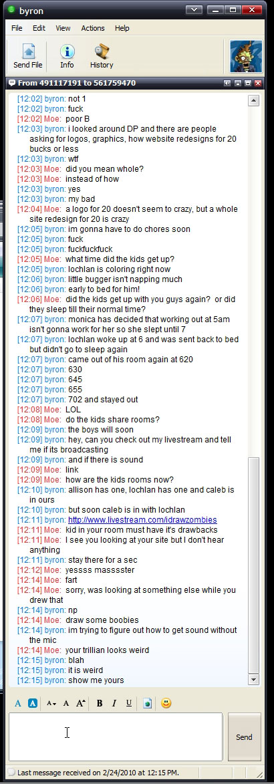Screen dimensions: 274x784
Task: View contact Info
Action: tap(67, 56)
